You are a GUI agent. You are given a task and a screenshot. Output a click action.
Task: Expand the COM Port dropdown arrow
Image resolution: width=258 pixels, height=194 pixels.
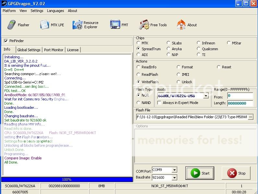click(x=174, y=170)
